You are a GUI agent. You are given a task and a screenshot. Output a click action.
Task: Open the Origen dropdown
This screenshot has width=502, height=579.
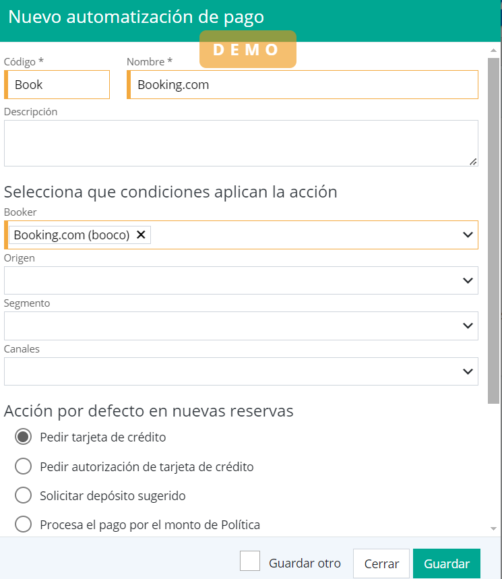click(x=241, y=280)
